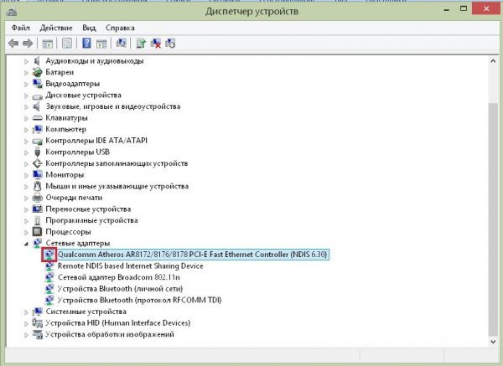This screenshot has height=366, width=503.
Task: Click the Back arrow in the toolbar
Action: point(13,42)
